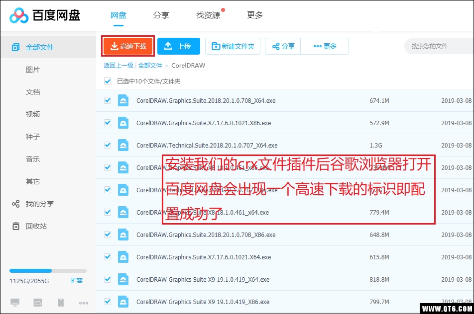Image resolution: width=474 pixels, height=314 pixels.
Task: Open the 找资源 top tab
Action: point(208,15)
